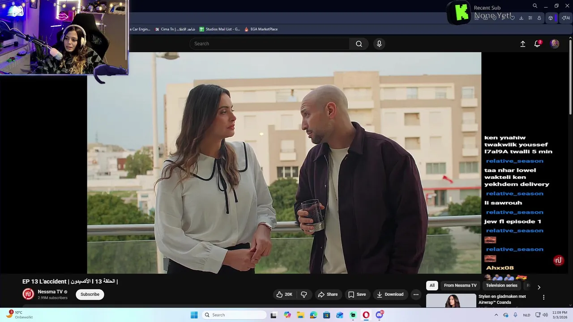Save the video to a playlist
Image resolution: width=573 pixels, height=322 pixels.
(x=357, y=294)
